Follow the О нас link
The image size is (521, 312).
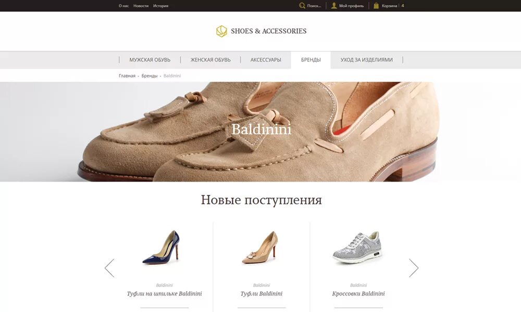tap(123, 6)
